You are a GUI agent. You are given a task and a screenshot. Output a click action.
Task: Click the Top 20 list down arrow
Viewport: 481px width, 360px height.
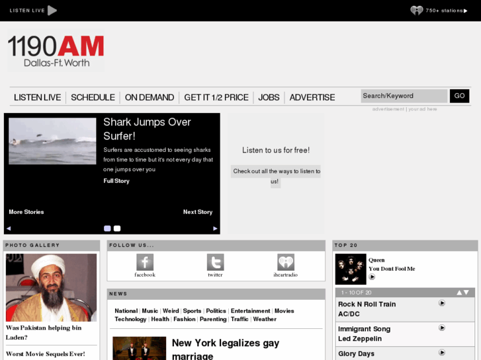tap(466, 293)
